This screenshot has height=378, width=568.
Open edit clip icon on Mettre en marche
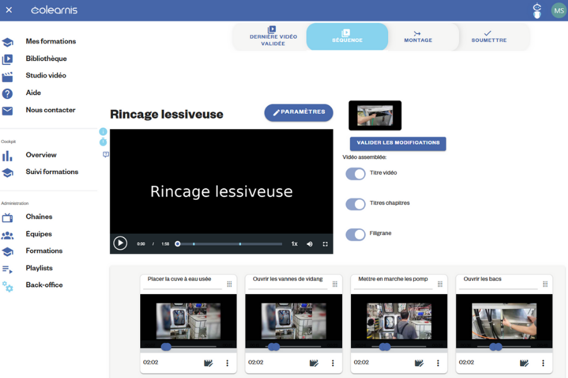point(419,363)
